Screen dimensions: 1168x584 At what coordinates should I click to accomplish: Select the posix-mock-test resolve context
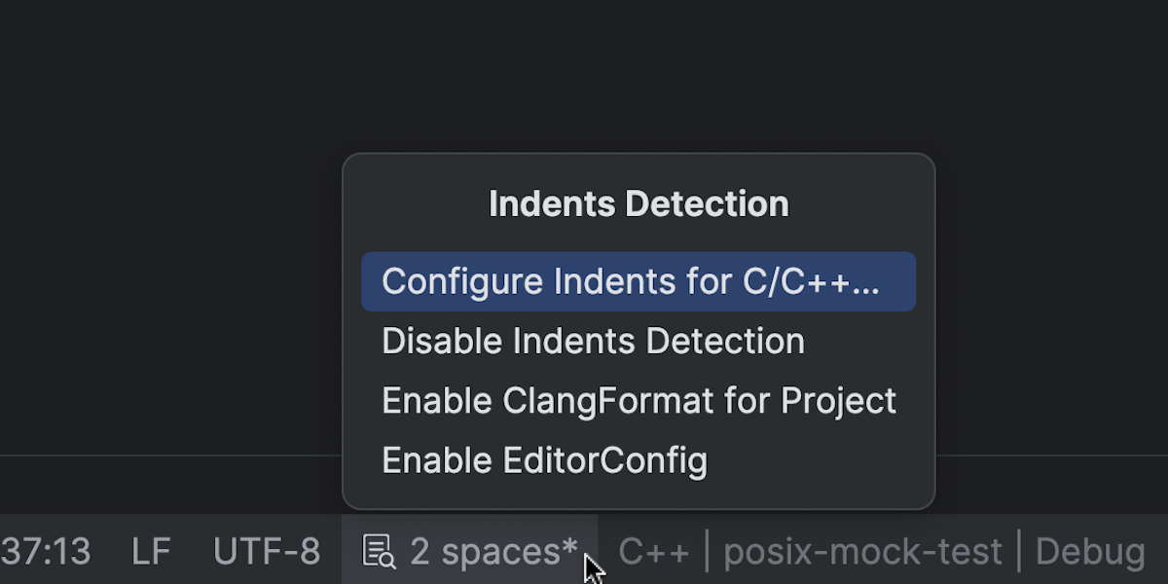(862, 552)
